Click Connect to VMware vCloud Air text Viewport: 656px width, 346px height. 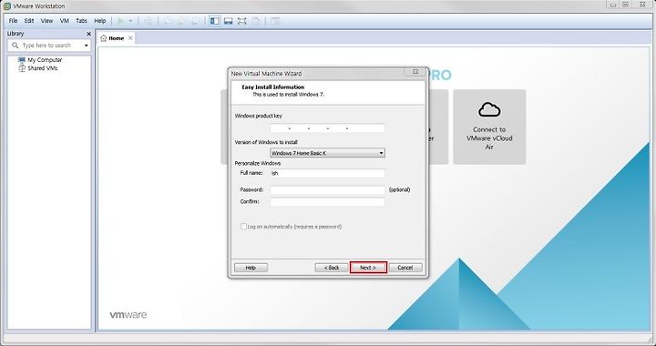pyautogui.click(x=489, y=137)
